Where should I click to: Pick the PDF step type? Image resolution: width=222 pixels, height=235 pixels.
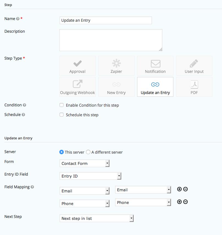point(194,87)
